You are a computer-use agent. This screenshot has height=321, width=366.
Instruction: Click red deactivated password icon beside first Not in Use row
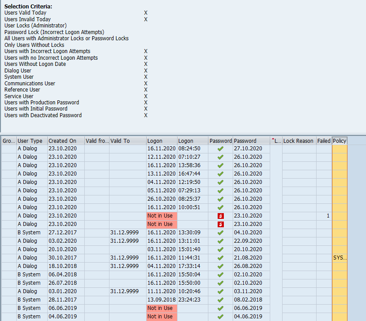220,216
